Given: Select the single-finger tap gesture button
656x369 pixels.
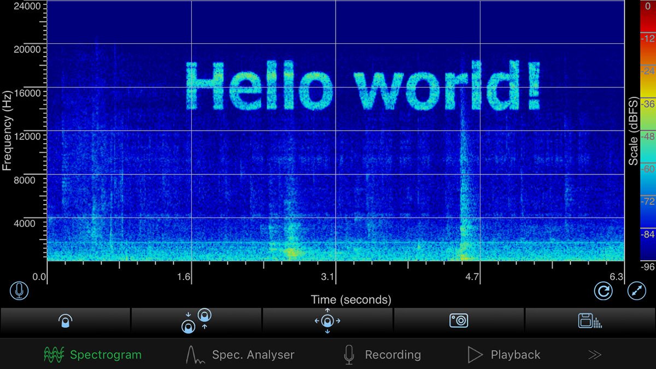Looking at the screenshot, I should [x=65, y=321].
